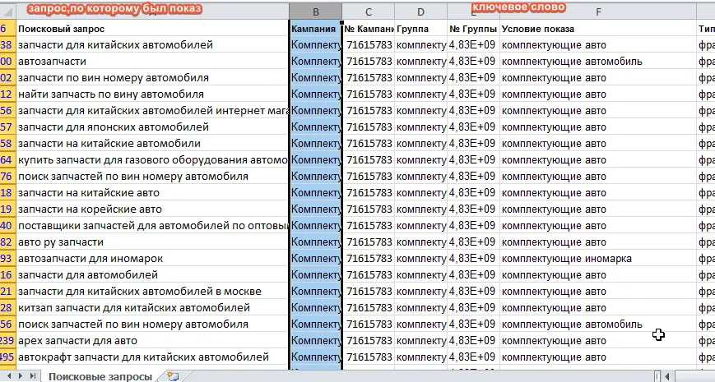
Task: Click the № Группы header cell
Action: pos(472,29)
